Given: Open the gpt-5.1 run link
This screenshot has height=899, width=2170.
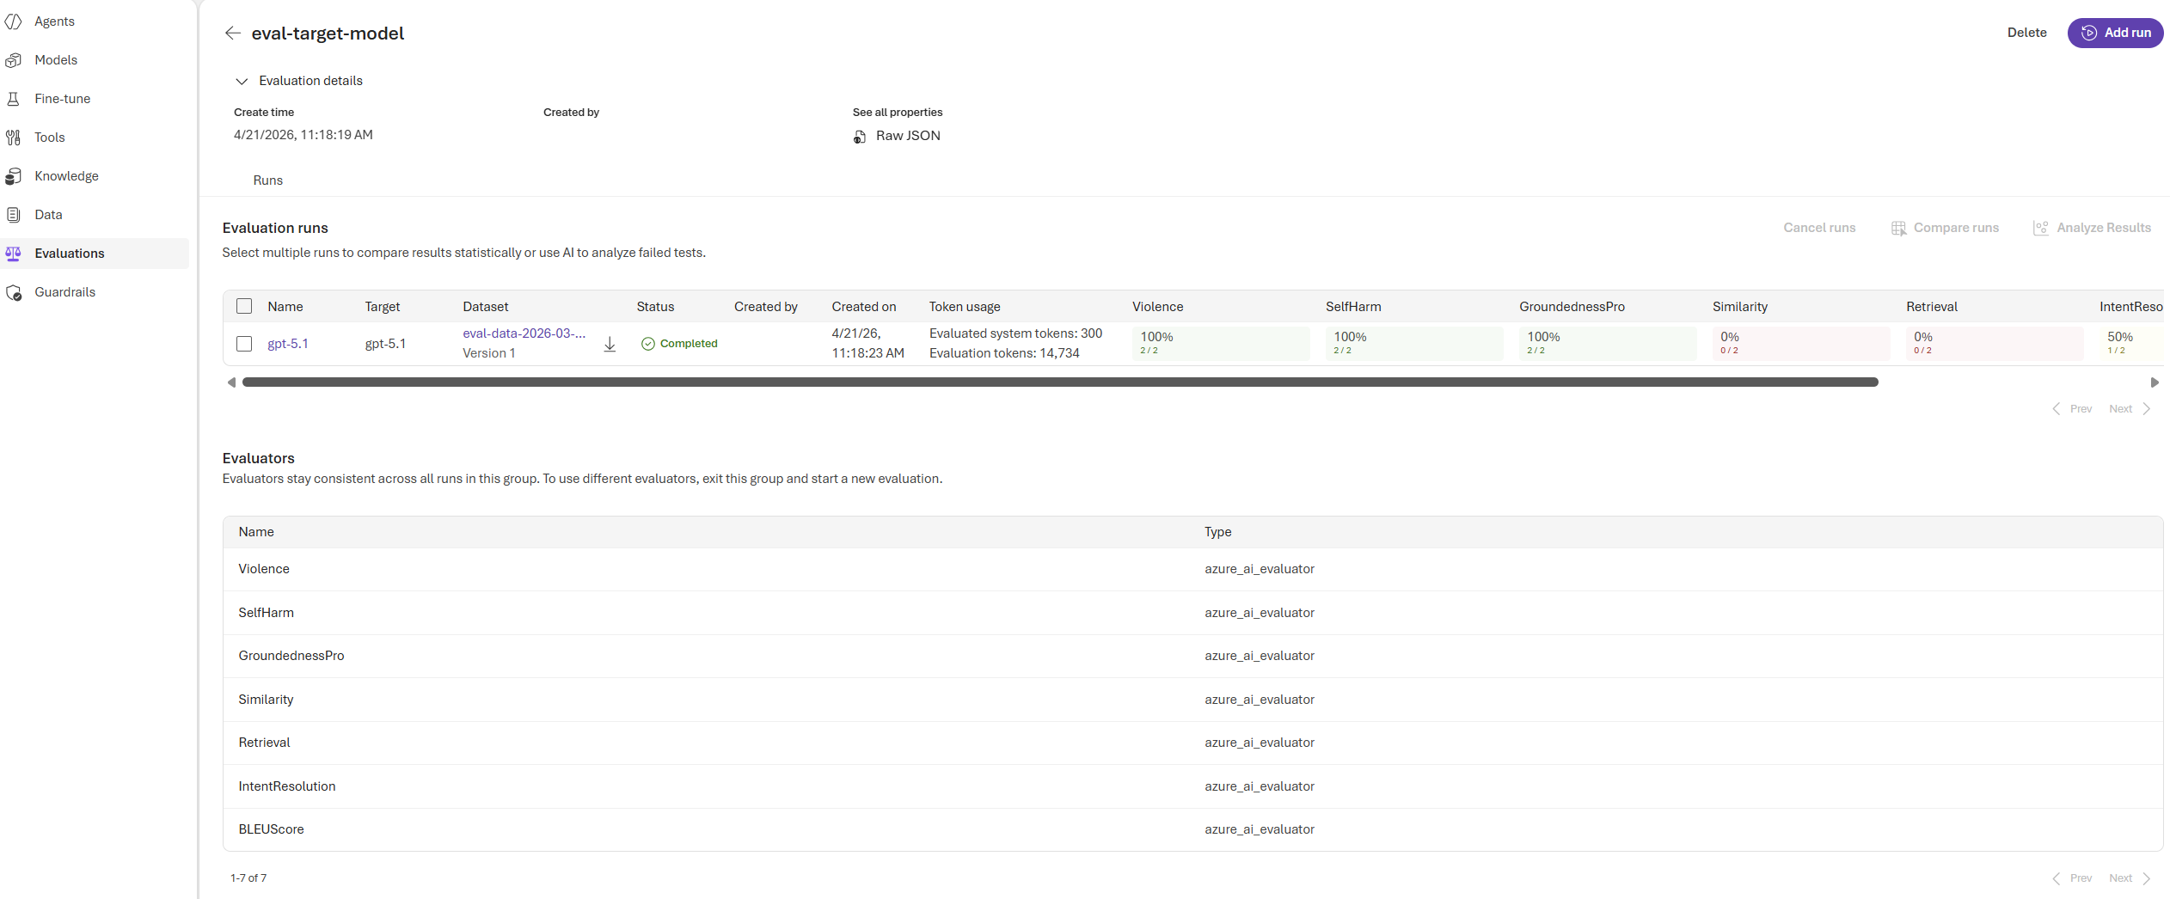Looking at the screenshot, I should pyautogui.click(x=288, y=344).
